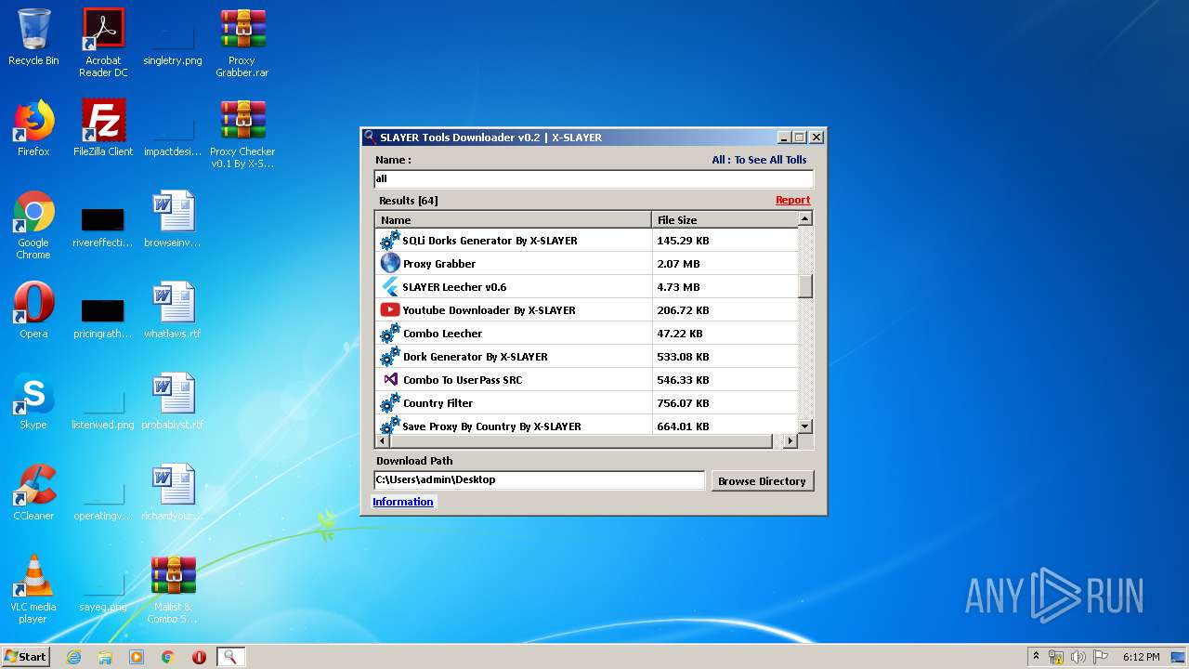Screen dimensions: 1189x669
Task: Select Proxy Grabber.rar archive on desktop
Action: tap(242, 43)
